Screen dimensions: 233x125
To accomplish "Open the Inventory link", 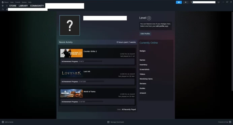I will tap(143, 65).
